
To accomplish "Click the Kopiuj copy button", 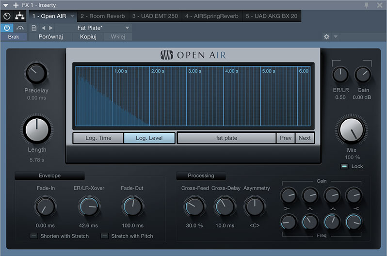I will 88,37.
